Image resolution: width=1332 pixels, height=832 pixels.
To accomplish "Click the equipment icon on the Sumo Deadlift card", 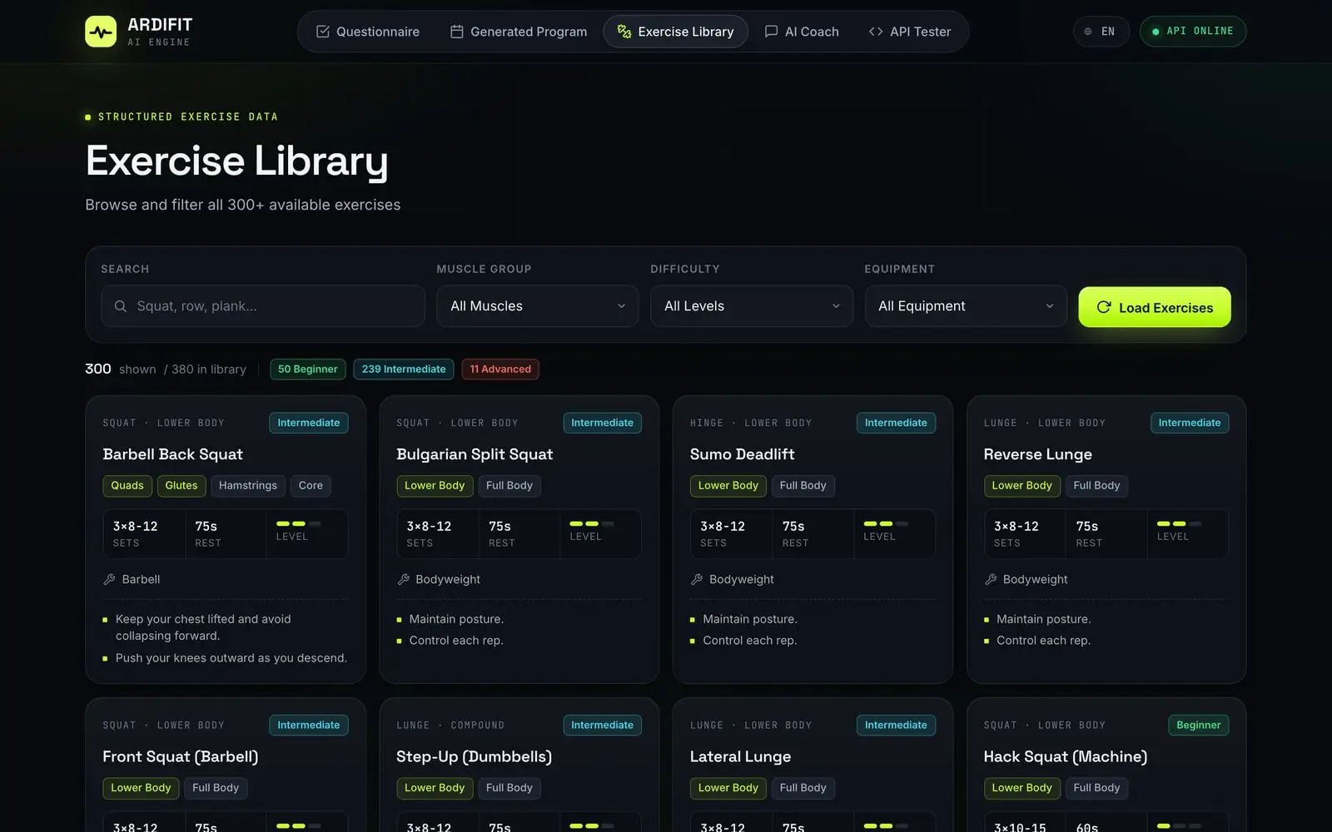I will [x=697, y=579].
